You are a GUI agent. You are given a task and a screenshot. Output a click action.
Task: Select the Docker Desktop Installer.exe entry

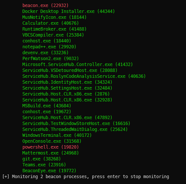pos(68,11)
